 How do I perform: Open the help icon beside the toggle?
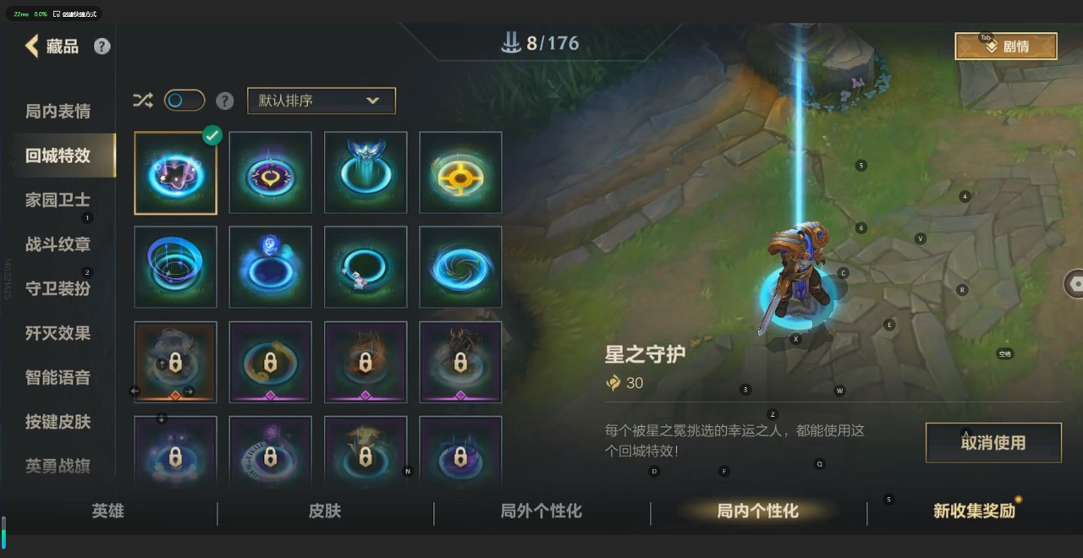(x=224, y=101)
